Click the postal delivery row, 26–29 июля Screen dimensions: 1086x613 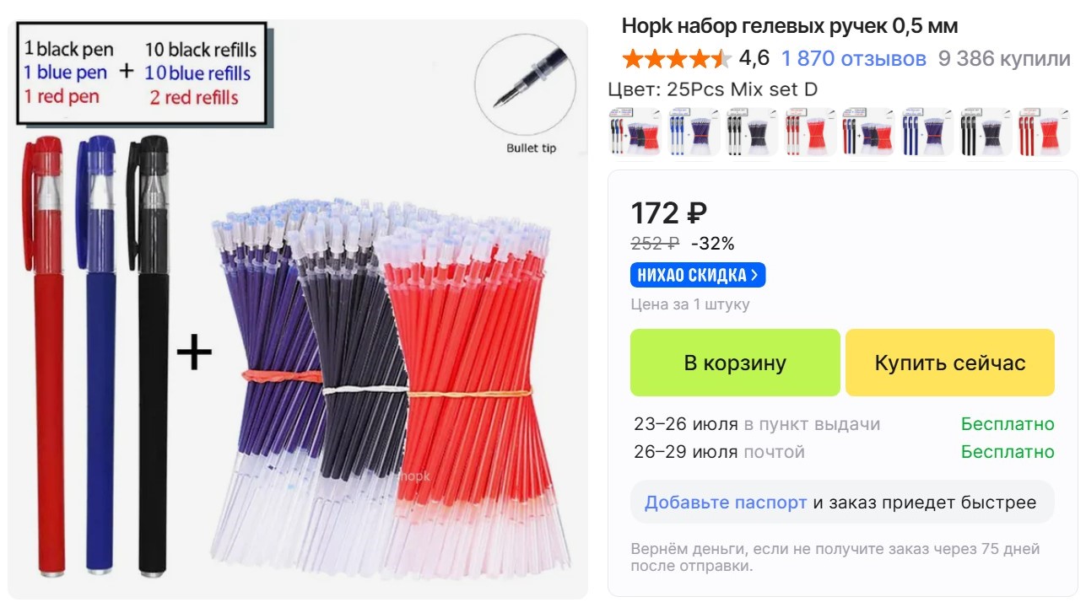coord(844,452)
